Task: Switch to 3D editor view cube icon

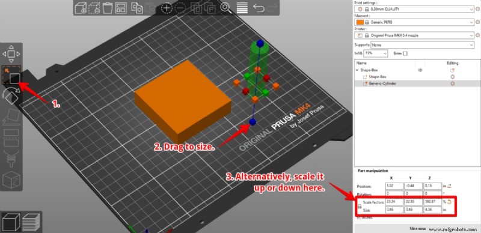Action: pyautogui.click(x=11, y=222)
